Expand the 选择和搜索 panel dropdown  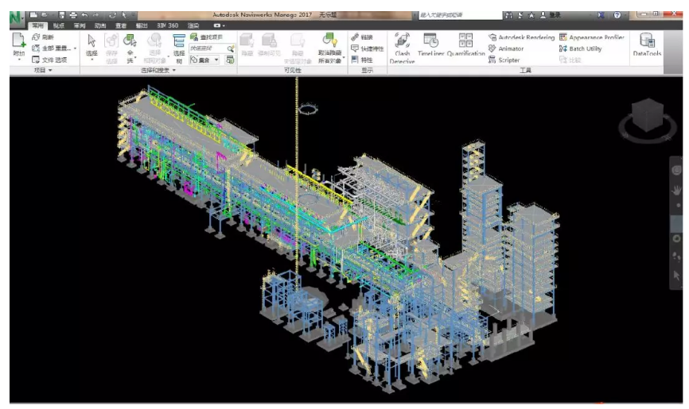pos(157,71)
